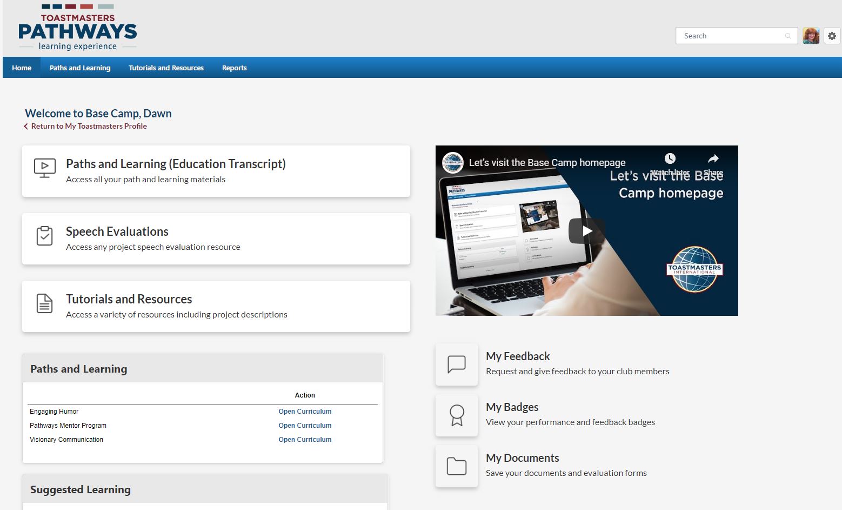Return to My Toastmasters Profile link
This screenshot has height=510, width=842.
pyautogui.click(x=89, y=126)
